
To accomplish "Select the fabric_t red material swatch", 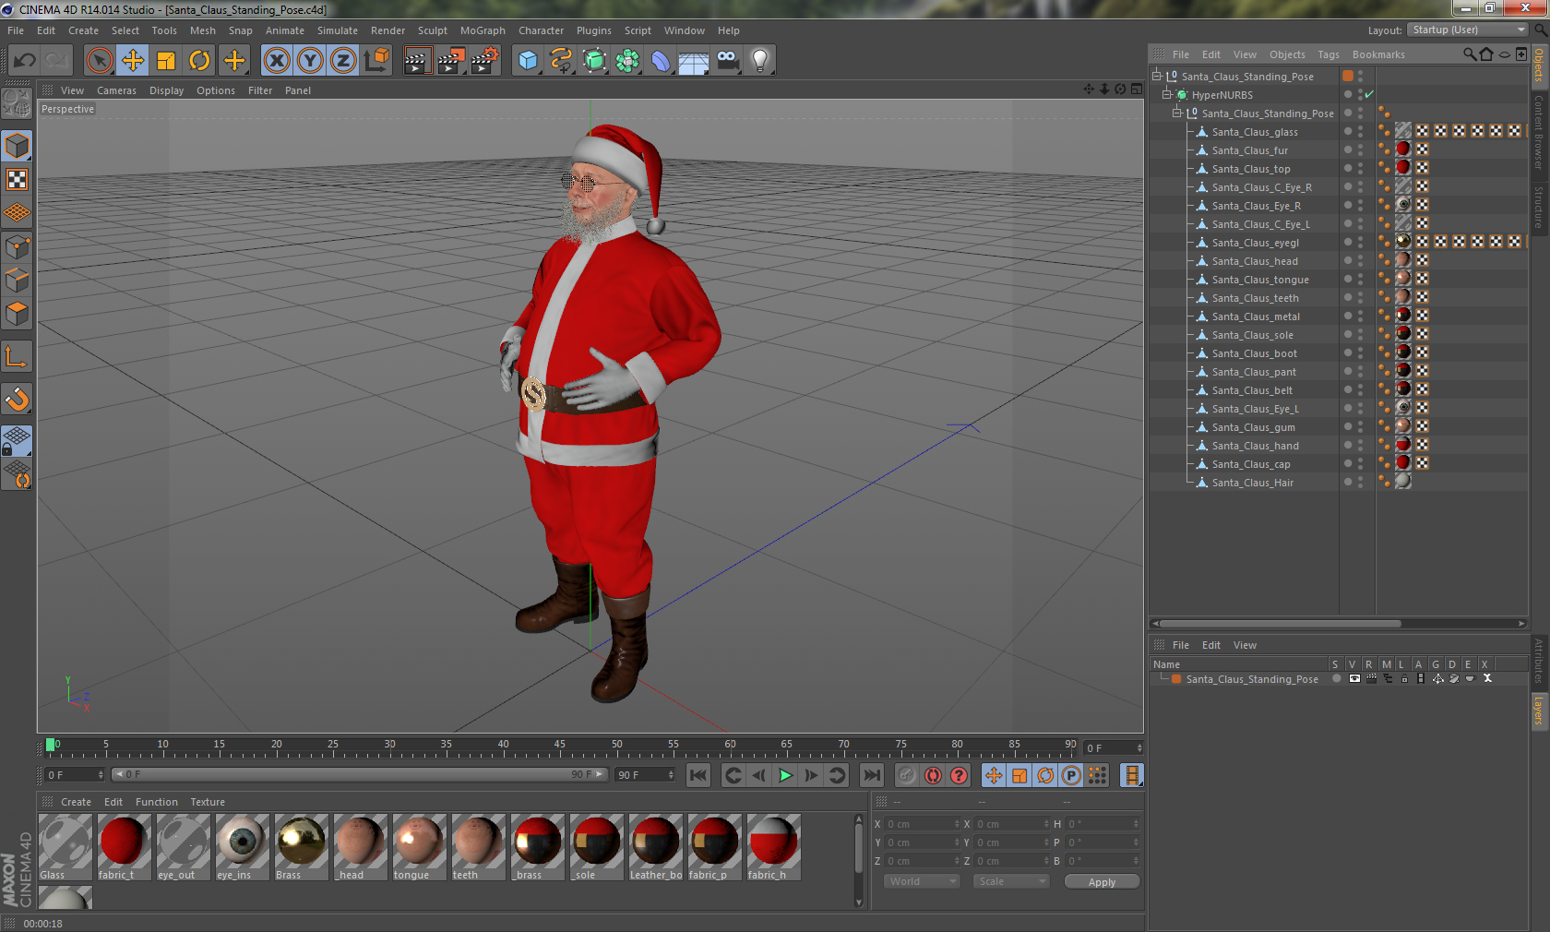I will coord(124,847).
